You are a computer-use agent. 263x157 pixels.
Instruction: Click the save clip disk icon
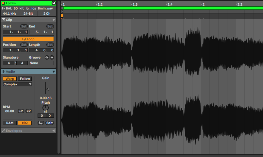click(x=54, y=3)
